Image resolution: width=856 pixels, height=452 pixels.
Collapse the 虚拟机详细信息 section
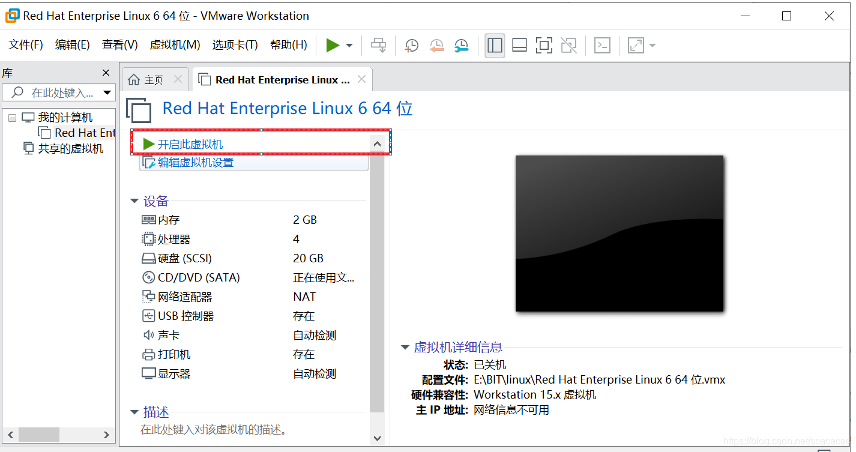coord(405,347)
